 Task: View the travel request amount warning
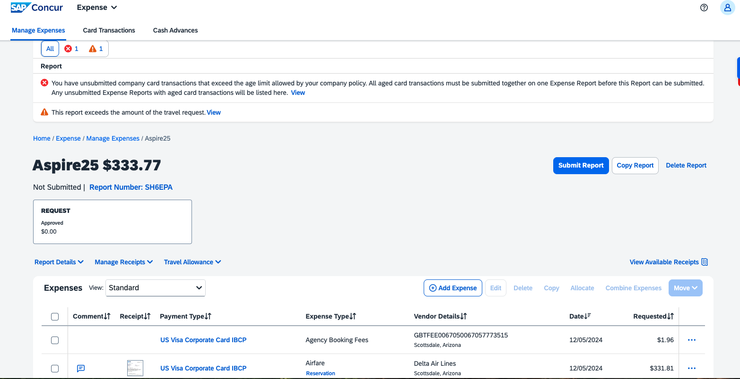click(x=214, y=112)
